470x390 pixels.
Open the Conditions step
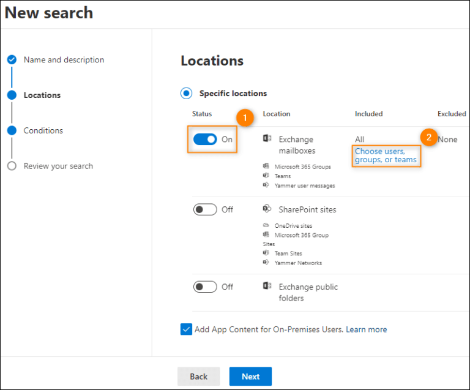click(43, 130)
